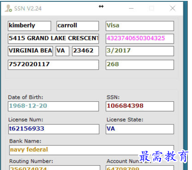Select the card number field with pink digits
This screenshot has height=170, width=192.
(140, 39)
